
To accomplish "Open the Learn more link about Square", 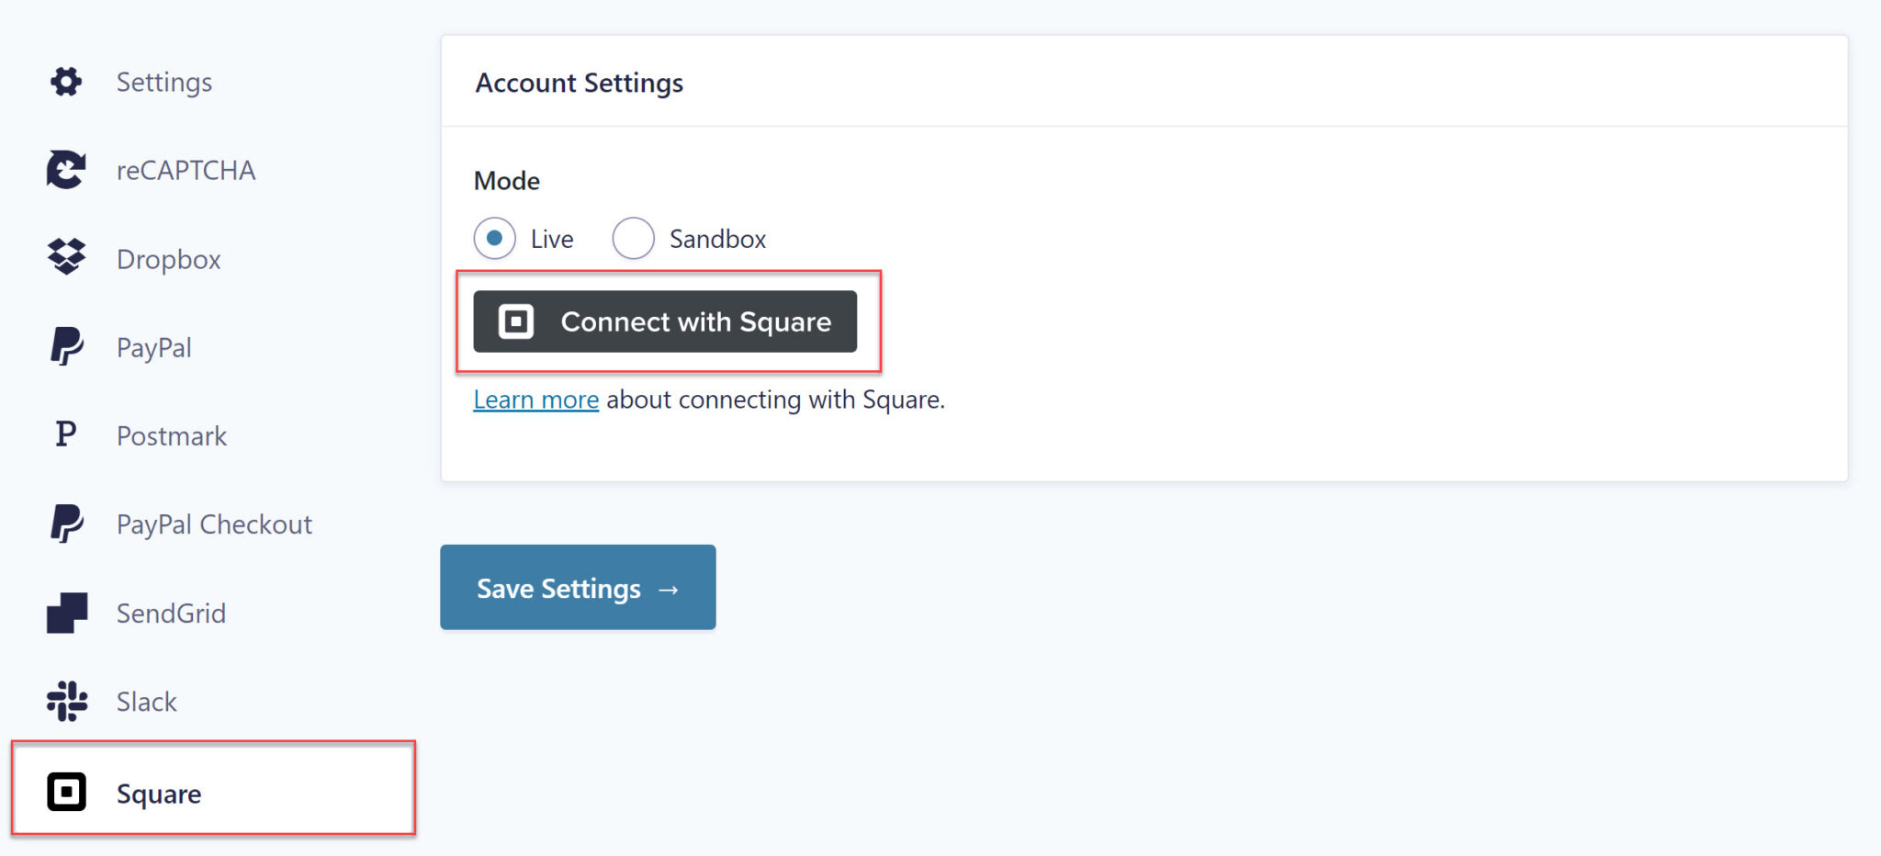I will [535, 399].
